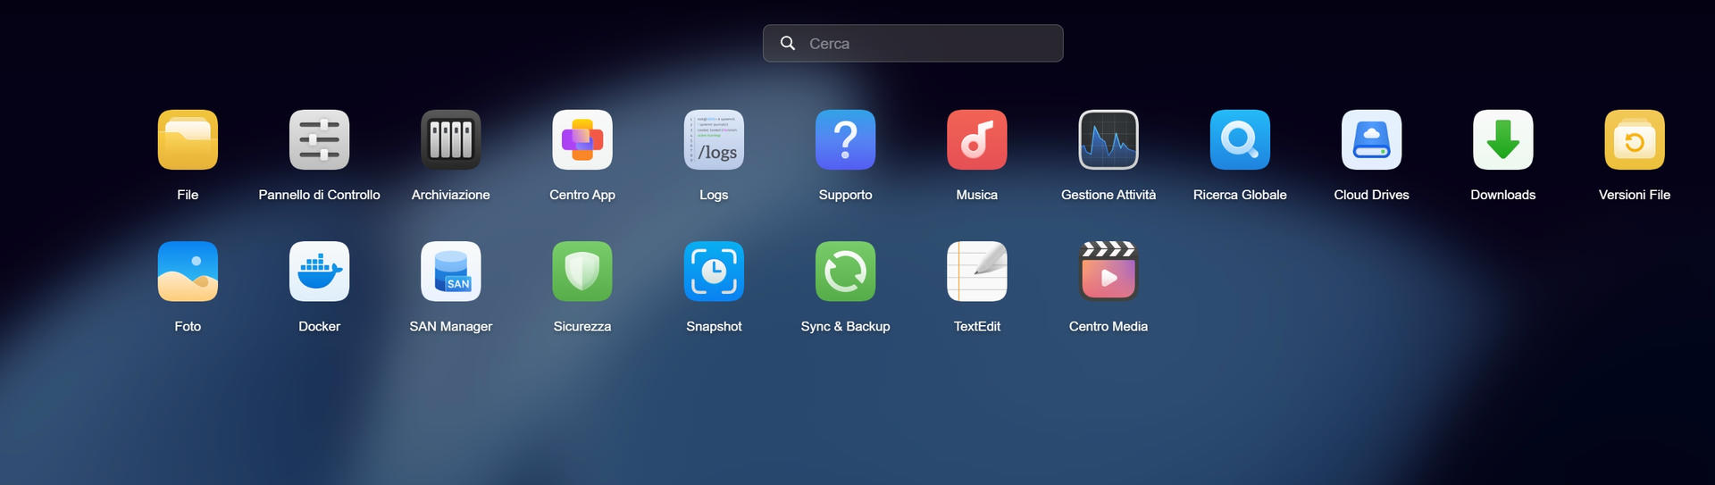Launch the SAN Manager icon
Screen dimensions: 1715x485
pyautogui.click(x=450, y=272)
